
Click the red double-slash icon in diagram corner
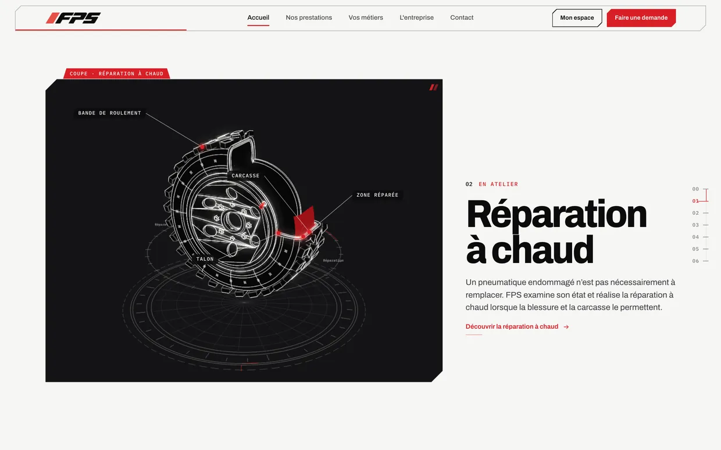(433, 88)
